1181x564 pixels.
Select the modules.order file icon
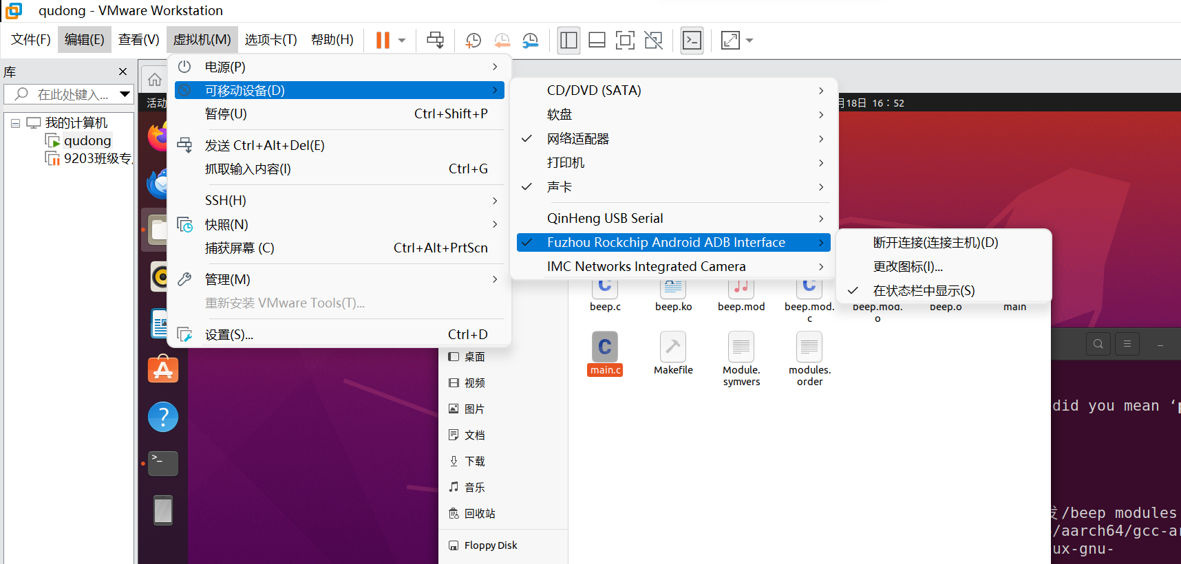click(809, 347)
